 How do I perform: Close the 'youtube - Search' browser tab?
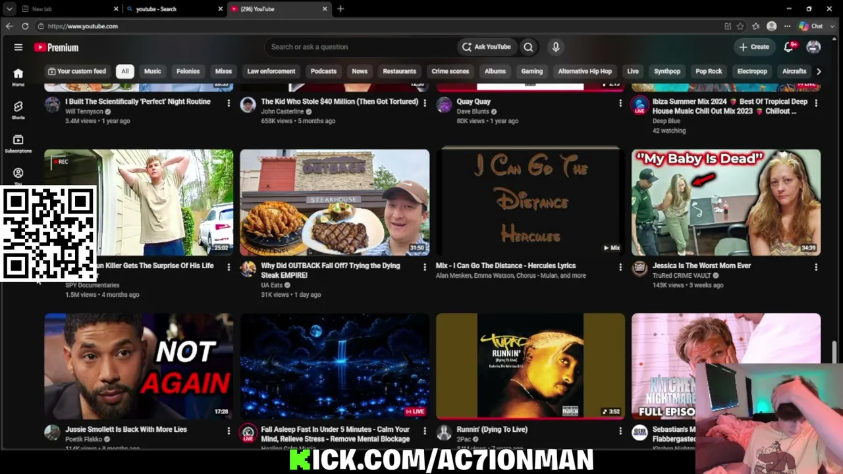coord(220,9)
